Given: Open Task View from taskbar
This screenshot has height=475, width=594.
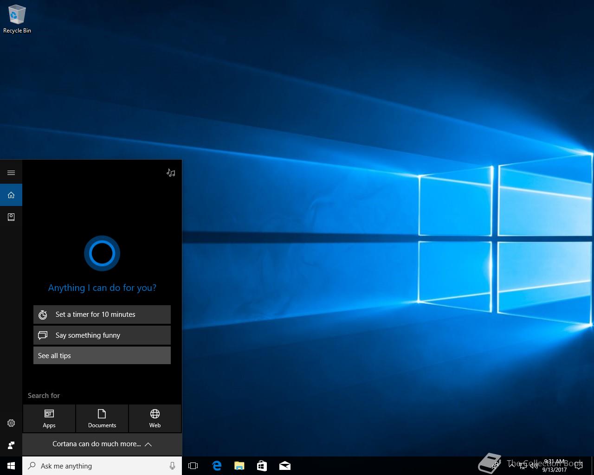Looking at the screenshot, I should coord(193,466).
